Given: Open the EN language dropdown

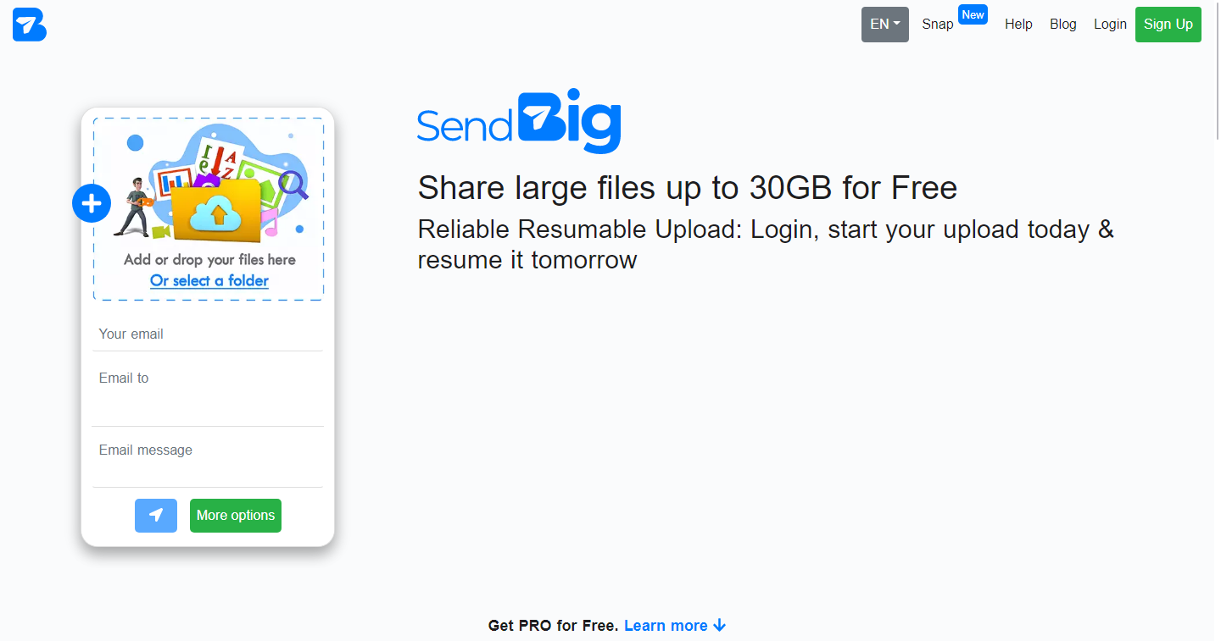Looking at the screenshot, I should point(884,24).
